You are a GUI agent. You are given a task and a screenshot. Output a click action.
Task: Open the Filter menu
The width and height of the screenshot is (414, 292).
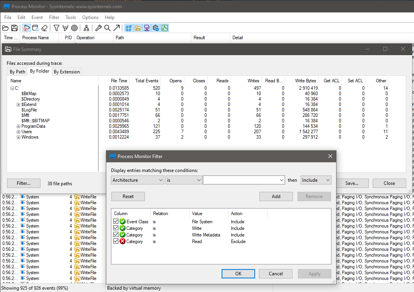coord(54,17)
